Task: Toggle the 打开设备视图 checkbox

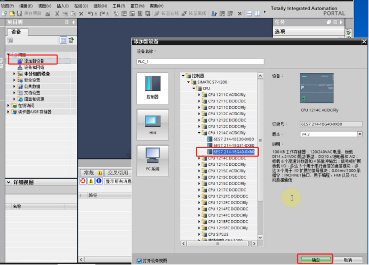Action: 139,261
